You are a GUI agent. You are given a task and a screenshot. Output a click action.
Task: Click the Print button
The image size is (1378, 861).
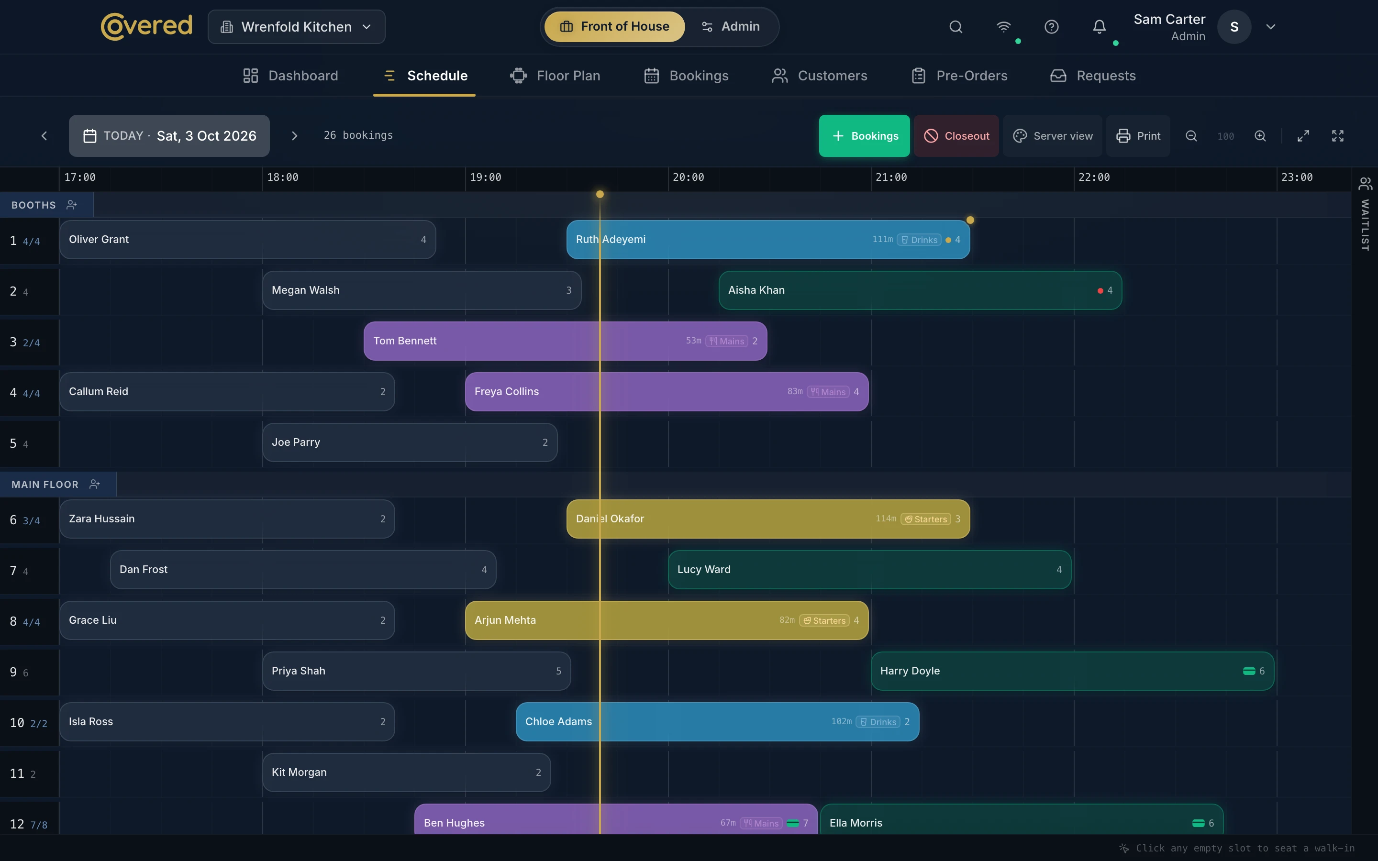(1138, 135)
